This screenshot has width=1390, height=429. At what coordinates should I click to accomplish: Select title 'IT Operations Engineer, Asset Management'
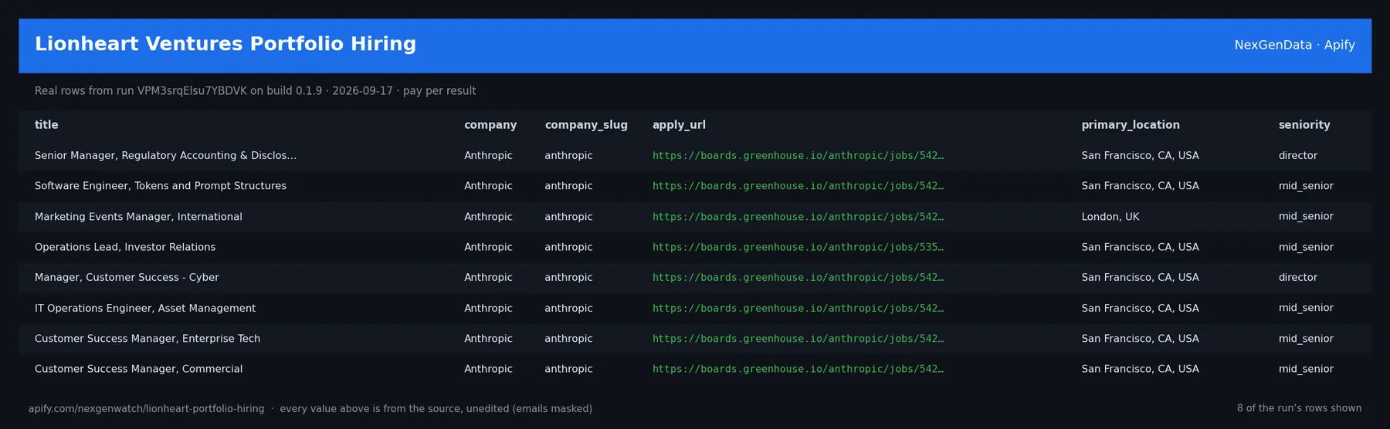point(145,308)
